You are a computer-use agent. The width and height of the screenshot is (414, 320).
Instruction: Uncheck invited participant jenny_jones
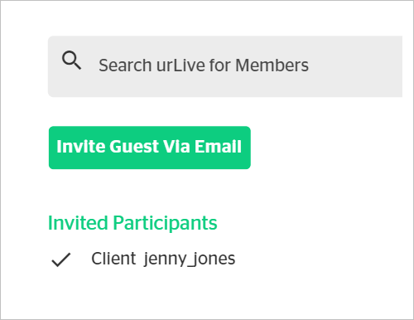[x=61, y=259]
